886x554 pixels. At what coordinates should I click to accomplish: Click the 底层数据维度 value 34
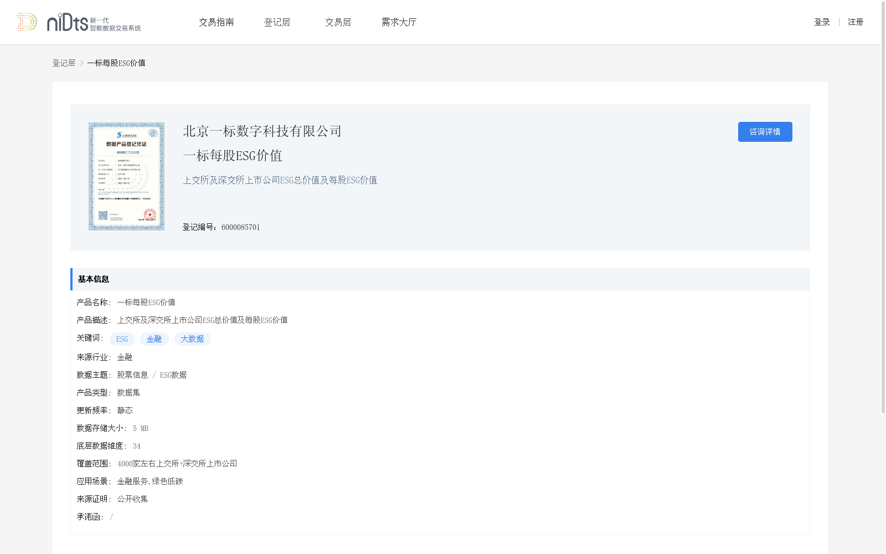pyautogui.click(x=137, y=446)
